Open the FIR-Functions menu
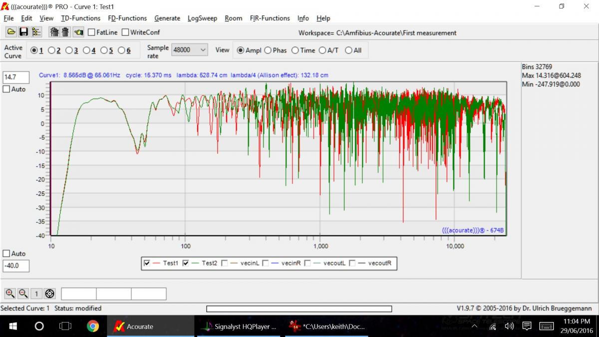The height and width of the screenshot is (337, 599). point(270,18)
